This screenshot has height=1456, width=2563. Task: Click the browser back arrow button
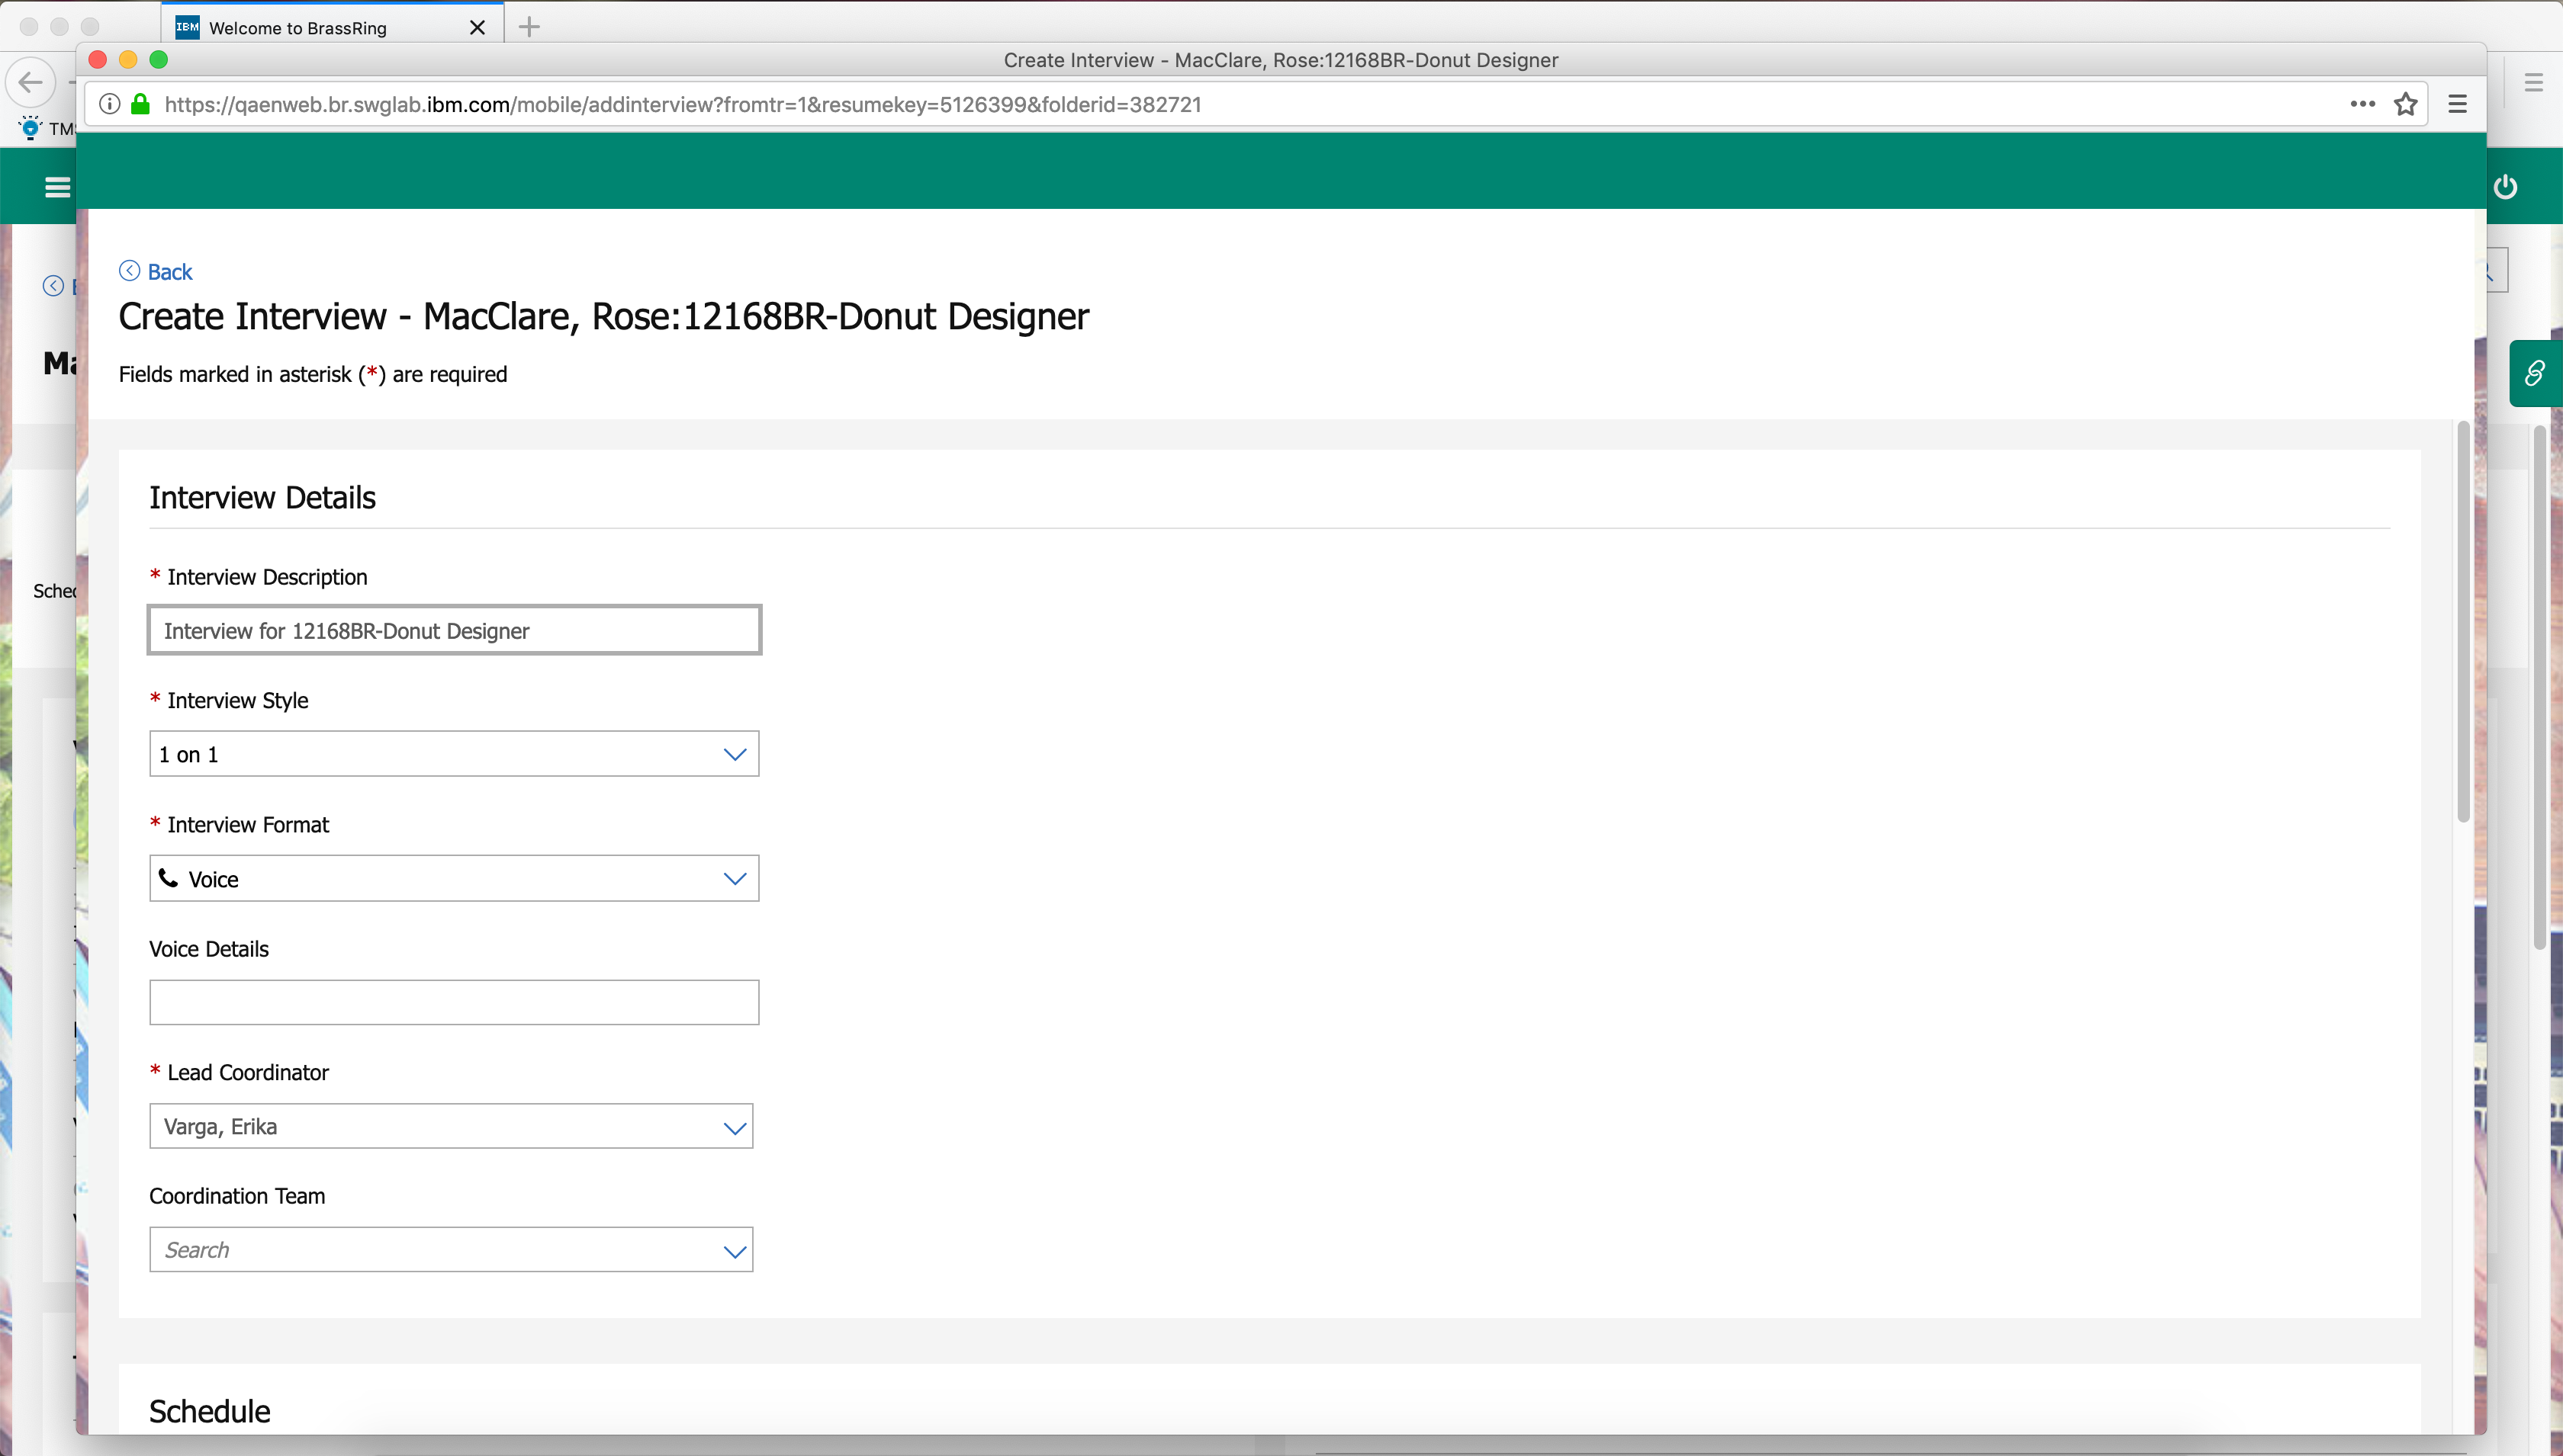click(30, 82)
